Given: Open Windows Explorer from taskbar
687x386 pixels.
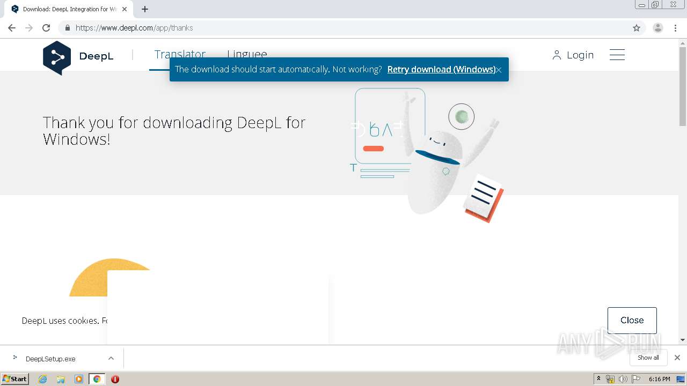Looking at the screenshot, I should pos(61,379).
